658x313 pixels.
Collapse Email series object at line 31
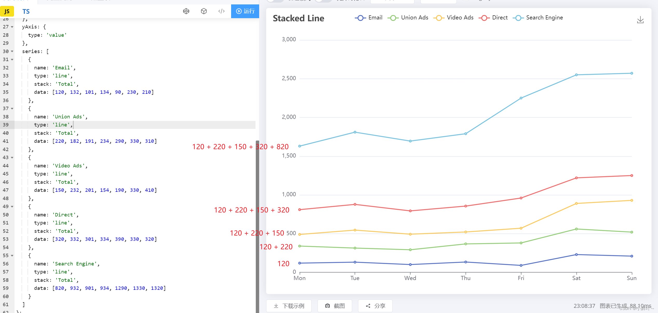12,59
